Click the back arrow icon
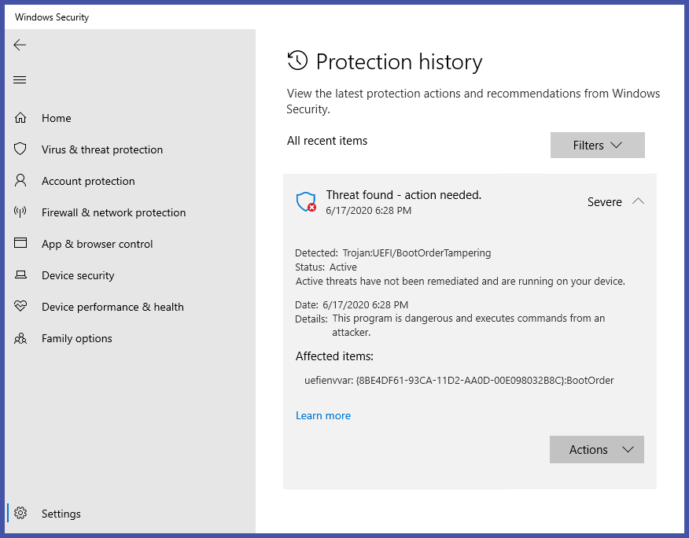Screen dimensions: 689x538 click(x=20, y=45)
